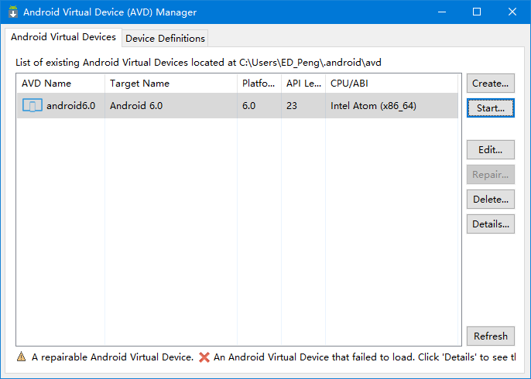
Task: Select the android6.0 row by its name
Action: tap(70, 106)
